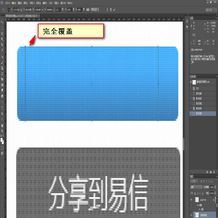Toggle visibility of the 分享到易信 layer
Screen dimensions: 218x218
pyautogui.click(x=191, y=215)
